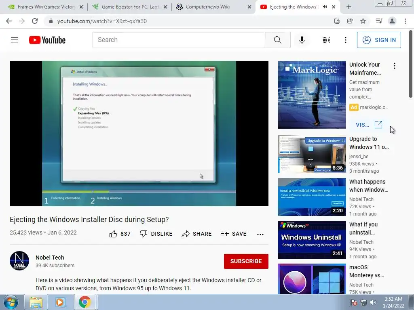
Task: Launch Windows Media Player from taskbar
Action: click(60, 302)
